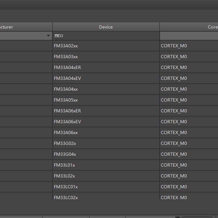Viewport: 218px width, 218px height.
Task: Sort by the Core column header
Action: (x=213, y=27)
